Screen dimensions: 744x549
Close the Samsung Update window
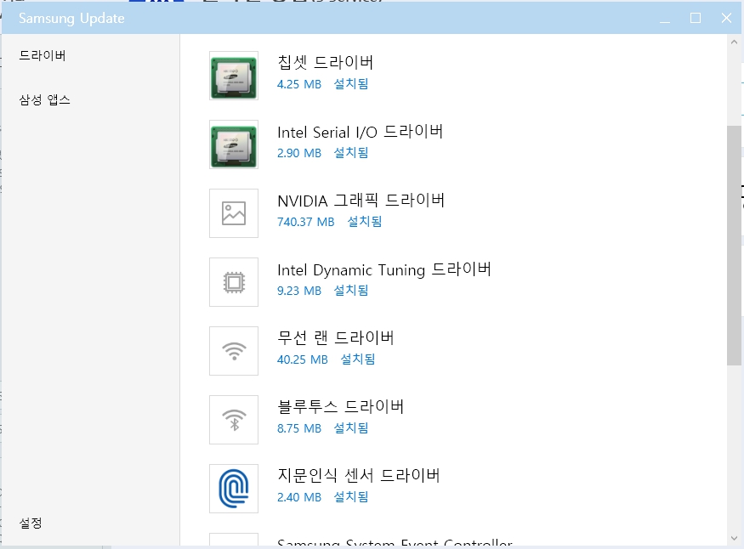726,18
